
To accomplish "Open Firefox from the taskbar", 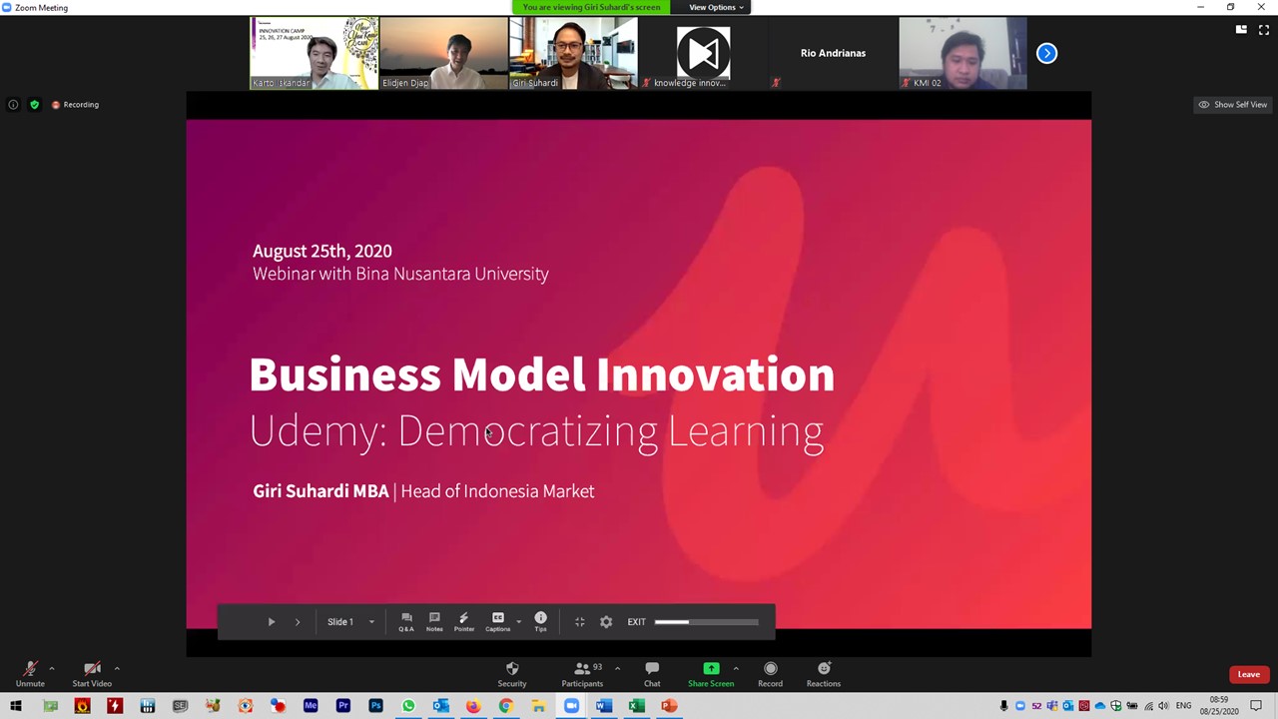I will pyautogui.click(x=473, y=706).
